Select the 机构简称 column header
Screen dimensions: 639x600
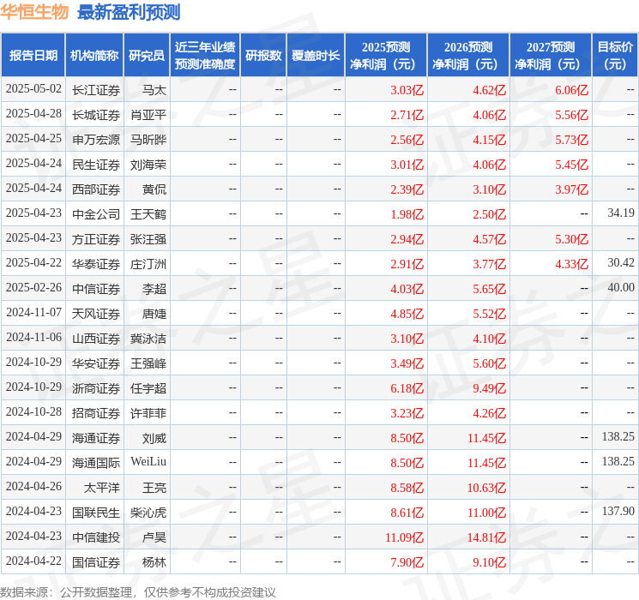click(x=94, y=55)
